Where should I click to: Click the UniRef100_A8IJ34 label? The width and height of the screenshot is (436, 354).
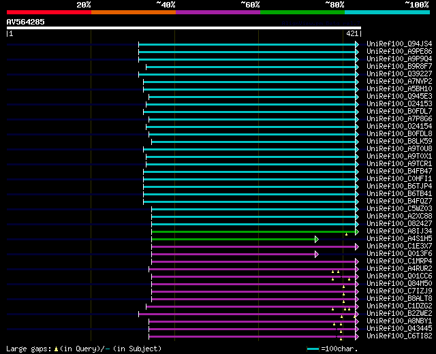coord(399,231)
